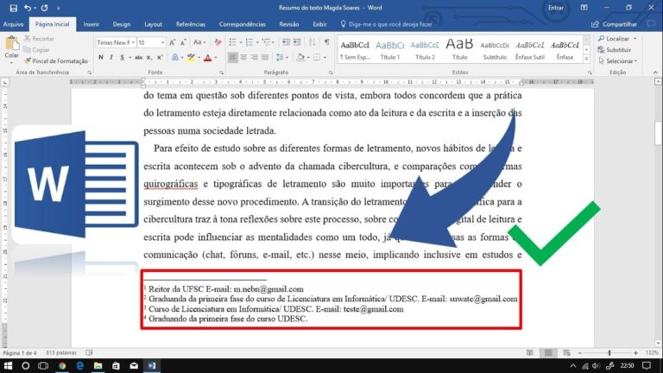Apply the Ênfase Sutil style
The image size is (663, 373).
[x=530, y=50]
